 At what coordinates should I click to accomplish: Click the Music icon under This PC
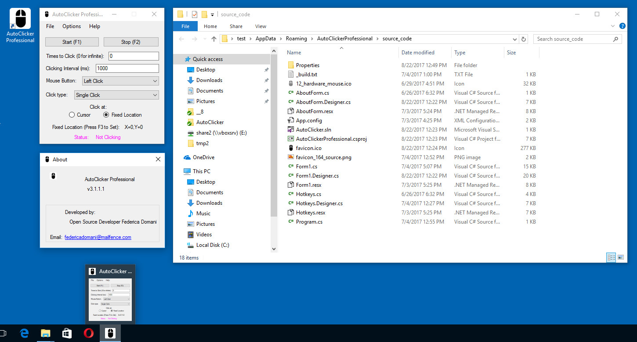click(x=191, y=214)
